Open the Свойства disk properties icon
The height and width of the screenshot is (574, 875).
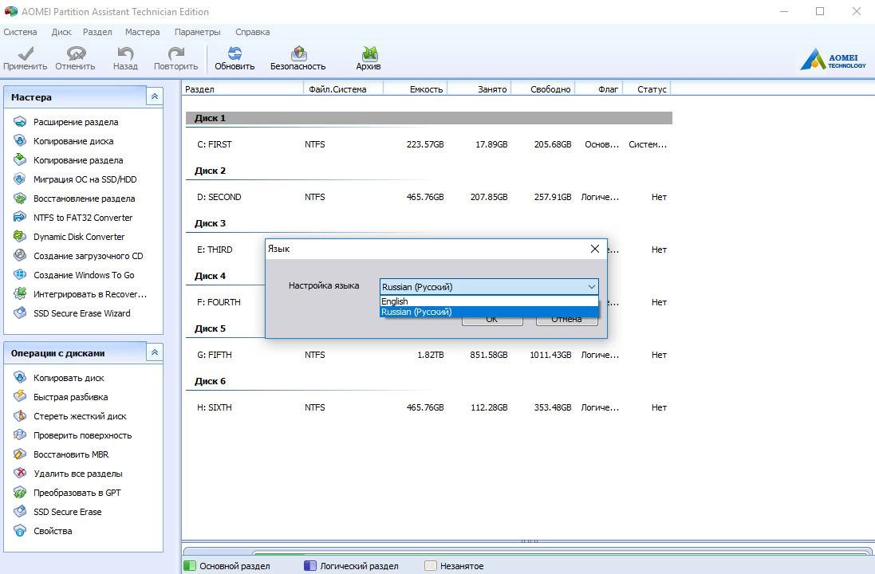[x=20, y=530]
